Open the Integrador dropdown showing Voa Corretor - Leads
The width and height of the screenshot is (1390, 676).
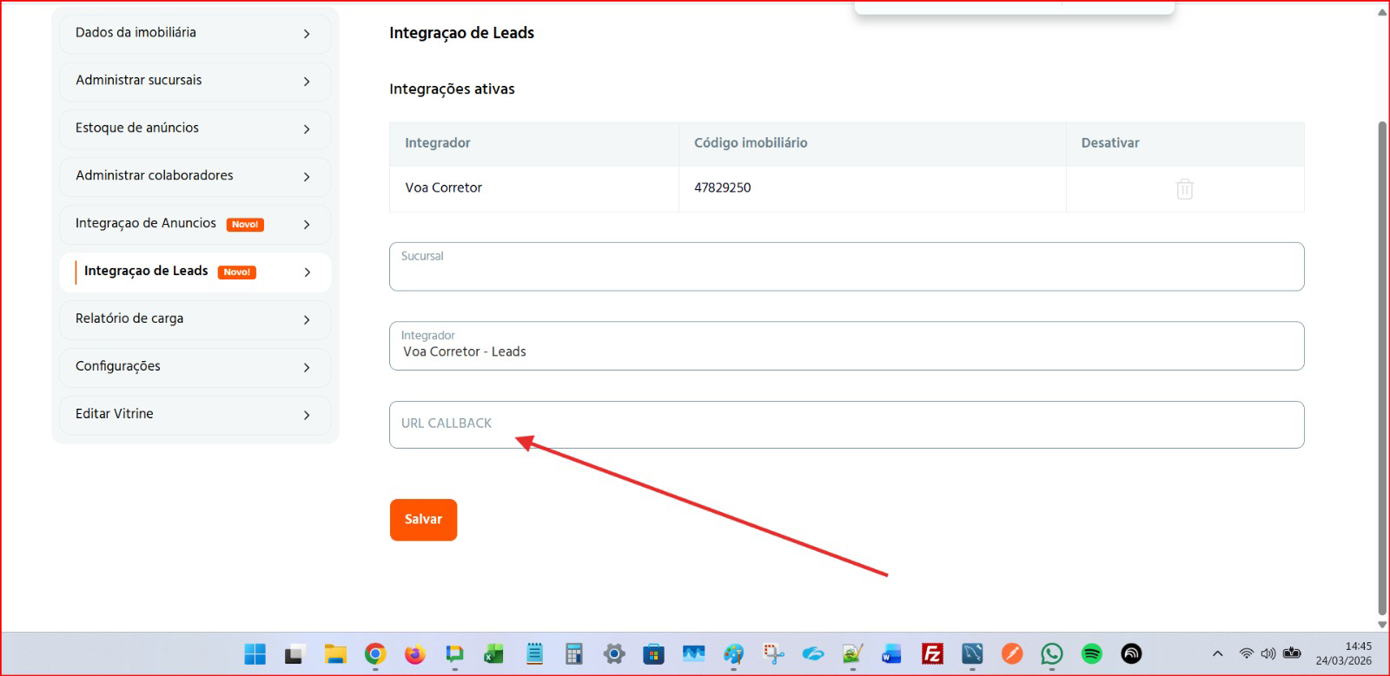pyautogui.click(x=846, y=346)
